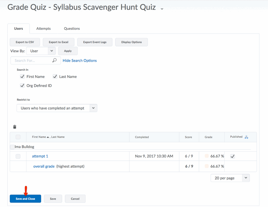Check the select-all checkbox in table header
Viewport: 268px width, 207px height.
click(x=18, y=137)
